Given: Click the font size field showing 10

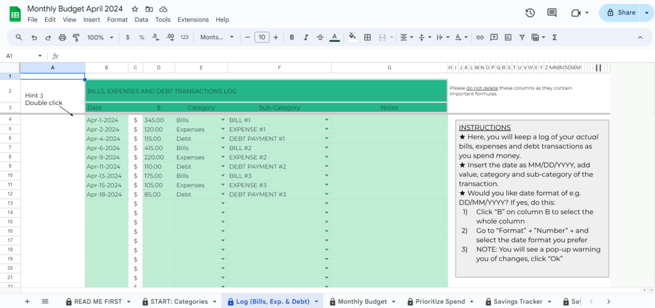Looking at the screenshot, I should tap(262, 37).
